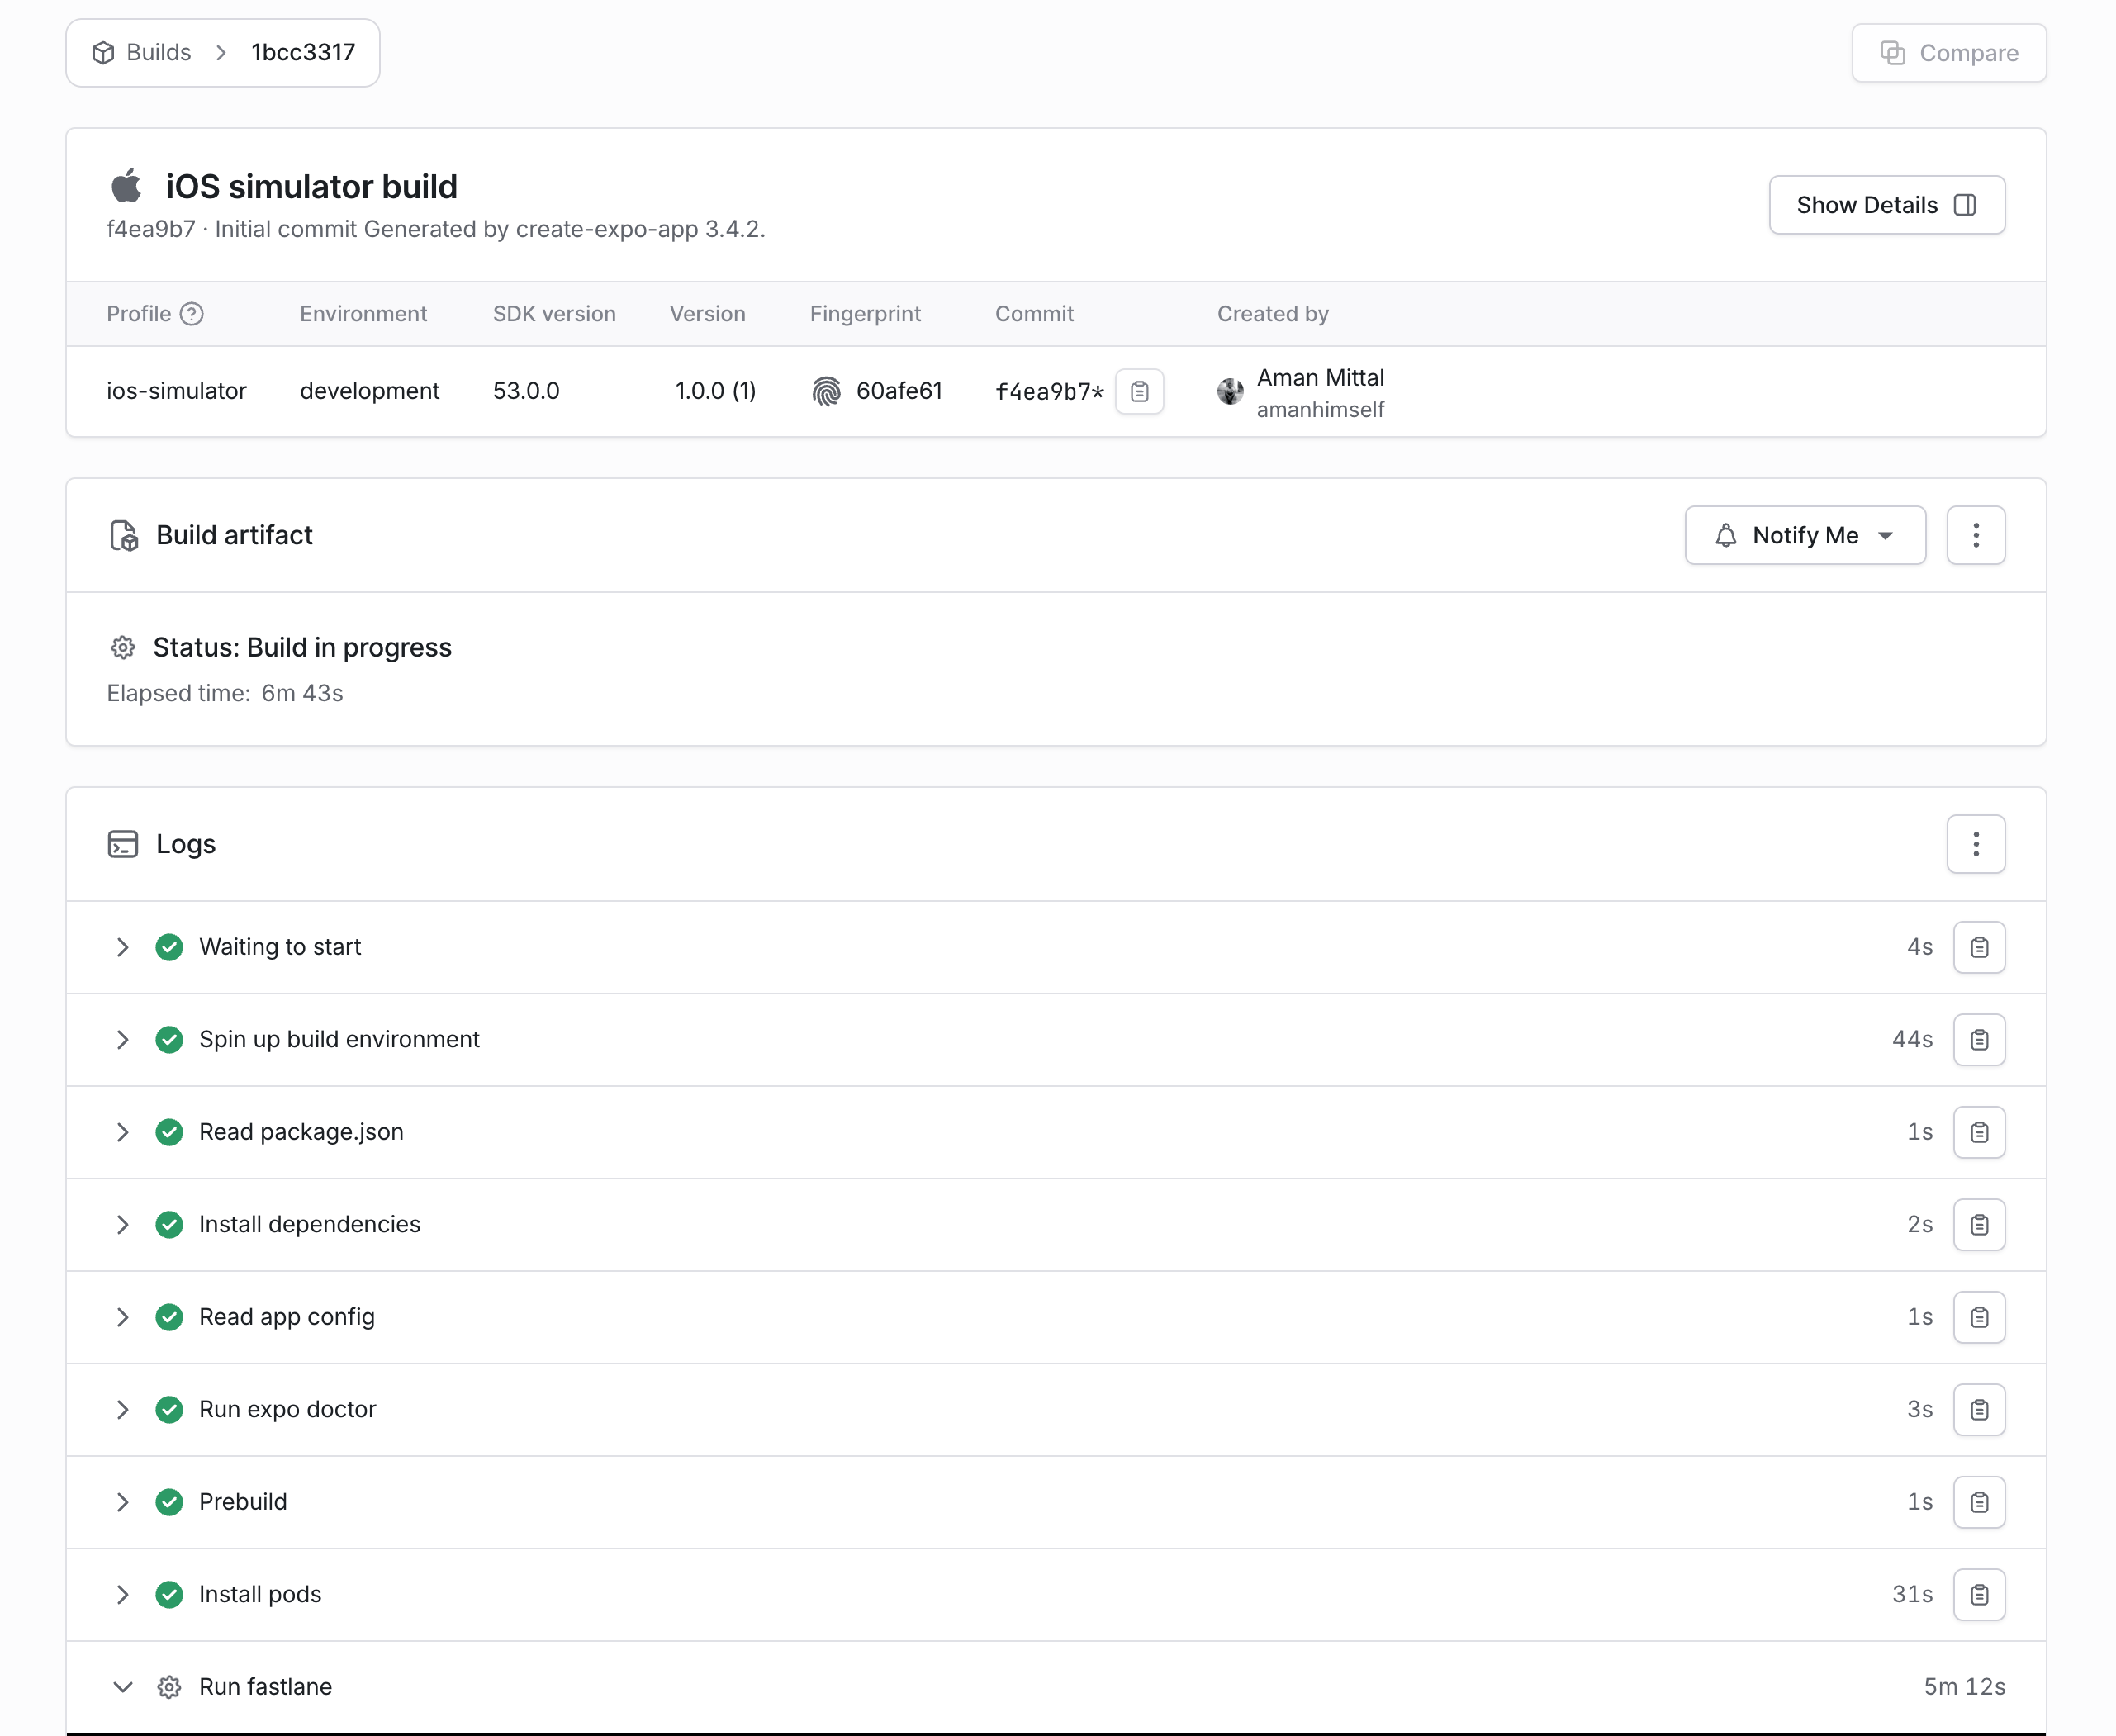2116x1736 pixels.
Task: Select build ID 1bcc3317 breadcrumb
Action: pyautogui.click(x=303, y=53)
